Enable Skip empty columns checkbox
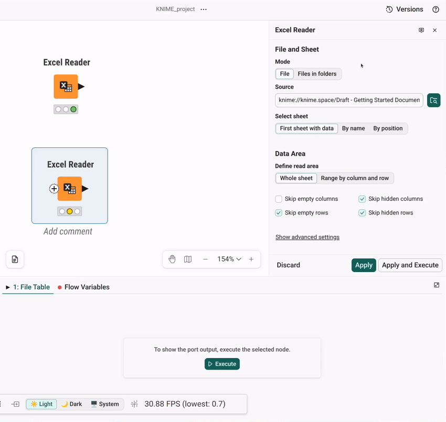The width and height of the screenshot is (446, 422). [279, 199]
